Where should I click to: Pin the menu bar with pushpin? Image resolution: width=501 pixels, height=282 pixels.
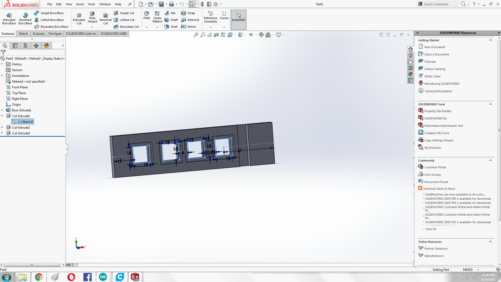pyautogui.click(x=130, y=4)
